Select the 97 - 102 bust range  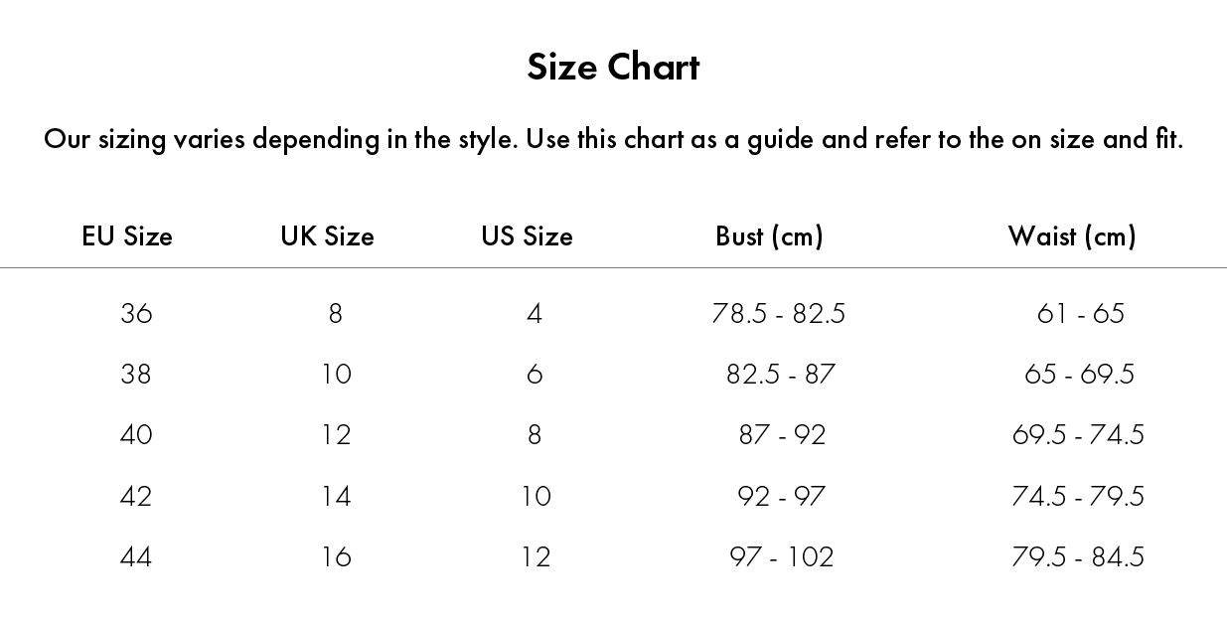pos(781,556)
